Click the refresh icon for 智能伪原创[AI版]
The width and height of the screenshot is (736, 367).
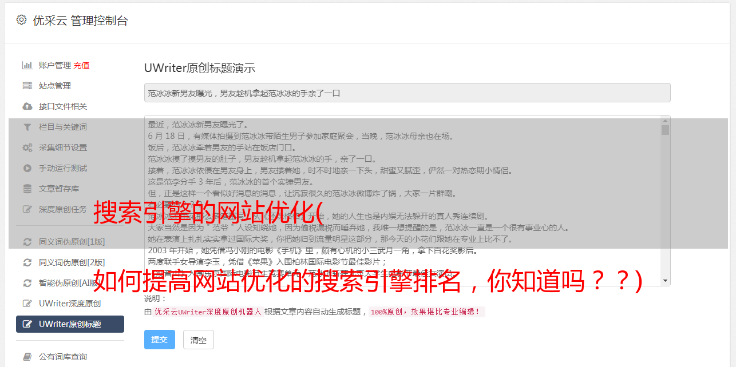point(27,283)
